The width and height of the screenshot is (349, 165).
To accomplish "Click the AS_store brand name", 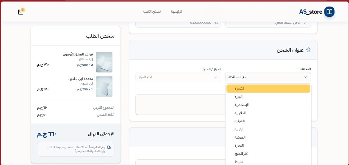I will (x=311, y=12).
